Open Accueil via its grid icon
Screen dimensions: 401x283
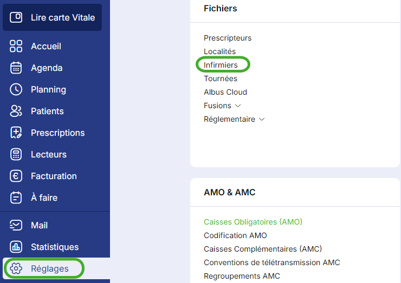(x=16, y=46)
